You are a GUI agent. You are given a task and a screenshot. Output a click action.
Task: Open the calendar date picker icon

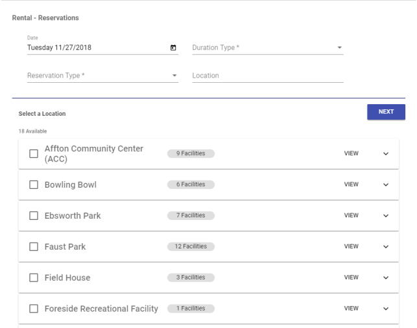tap(173, 47)
